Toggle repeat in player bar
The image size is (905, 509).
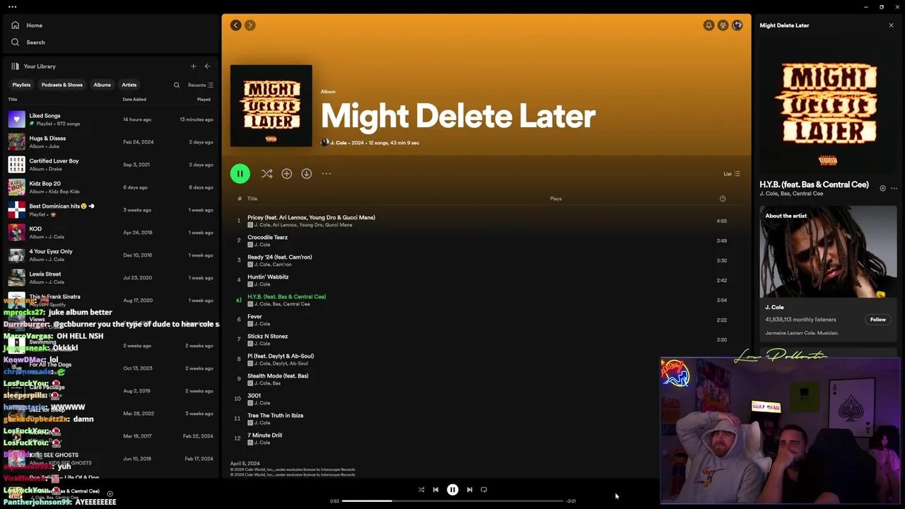coord(484,489)
